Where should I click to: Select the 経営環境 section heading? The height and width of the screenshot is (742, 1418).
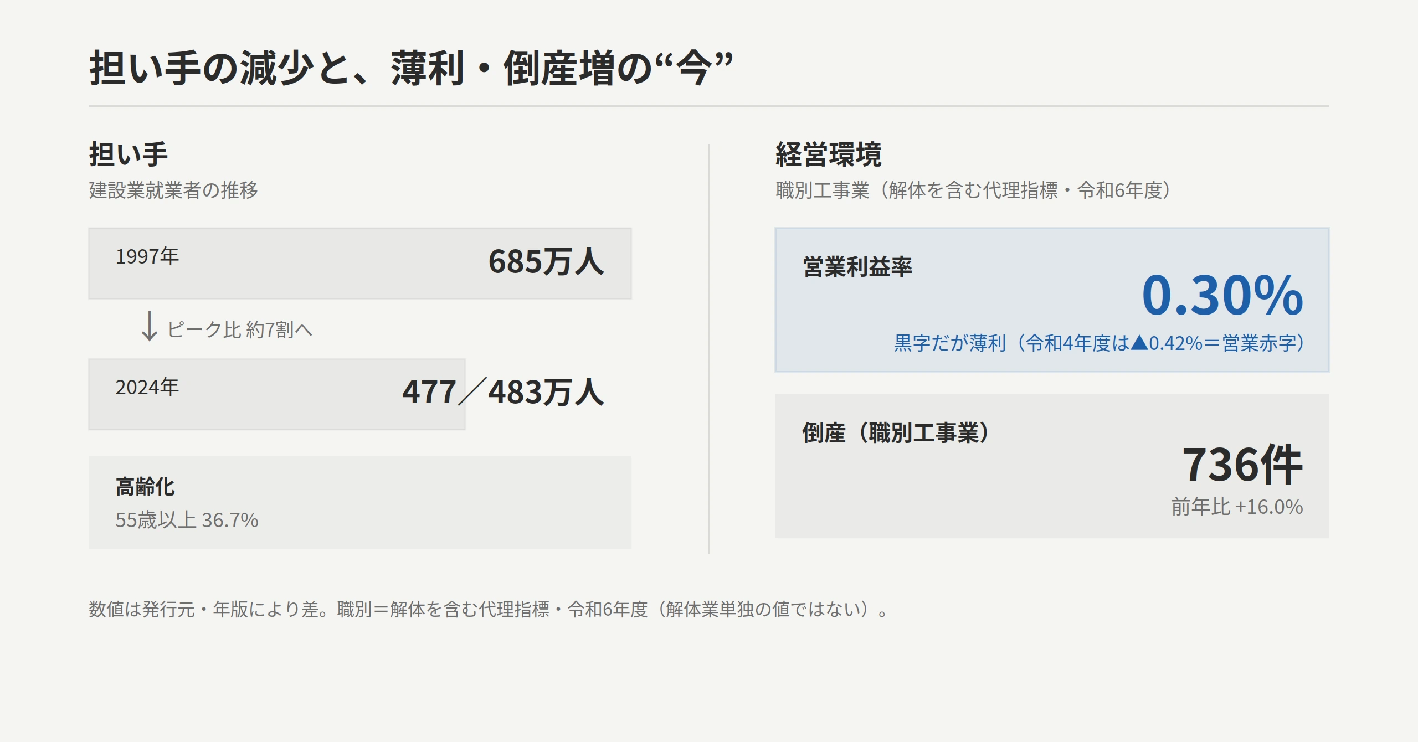[828, 154]
